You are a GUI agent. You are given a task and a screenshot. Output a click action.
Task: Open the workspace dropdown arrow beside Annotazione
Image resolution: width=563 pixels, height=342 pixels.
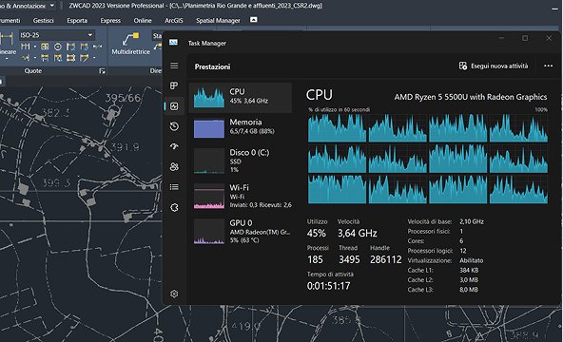52,6
